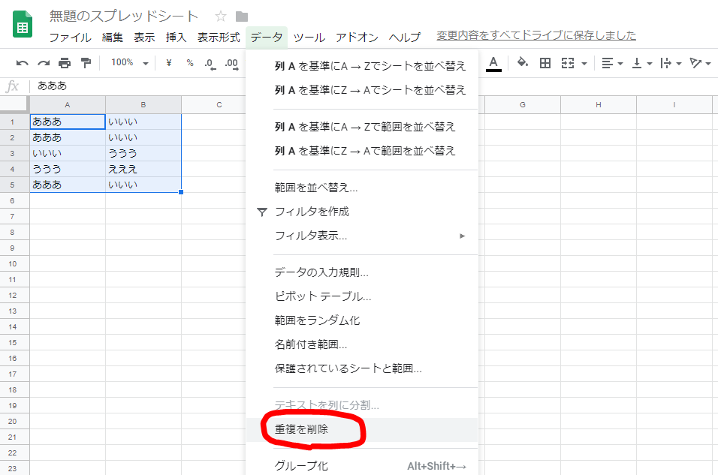Click the title 無題のスプレッドシート
This screenshot has height=475, width=718.
[x=124, y=17]
